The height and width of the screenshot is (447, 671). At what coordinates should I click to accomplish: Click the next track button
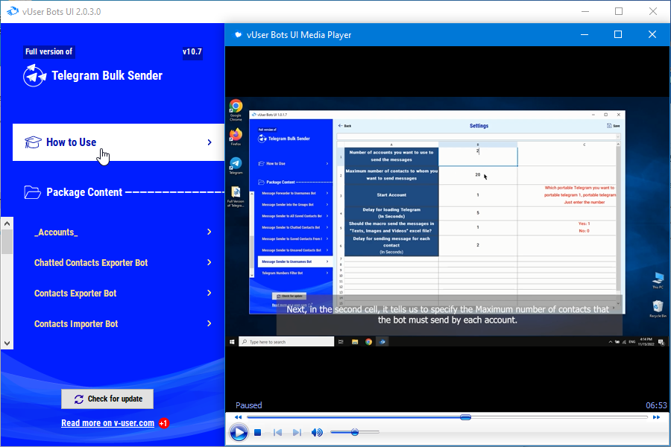(297, 432)
